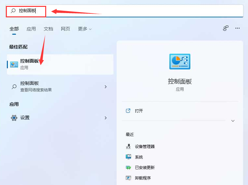
Task: Expand the actions list chevron below 打开
Action: [x=233, y=121]
